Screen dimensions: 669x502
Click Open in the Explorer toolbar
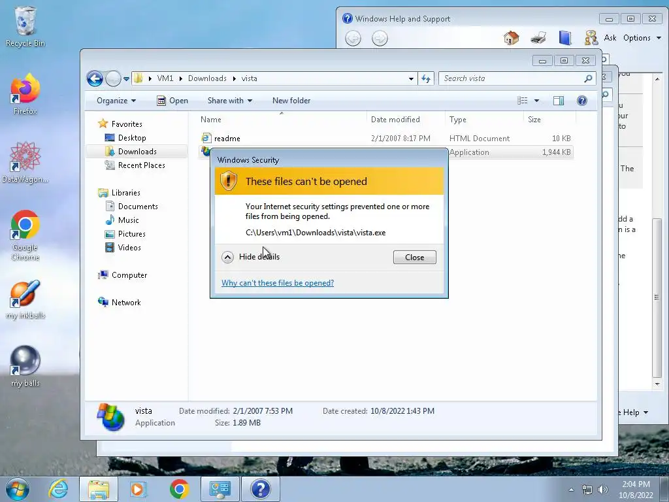click(172, 101)
